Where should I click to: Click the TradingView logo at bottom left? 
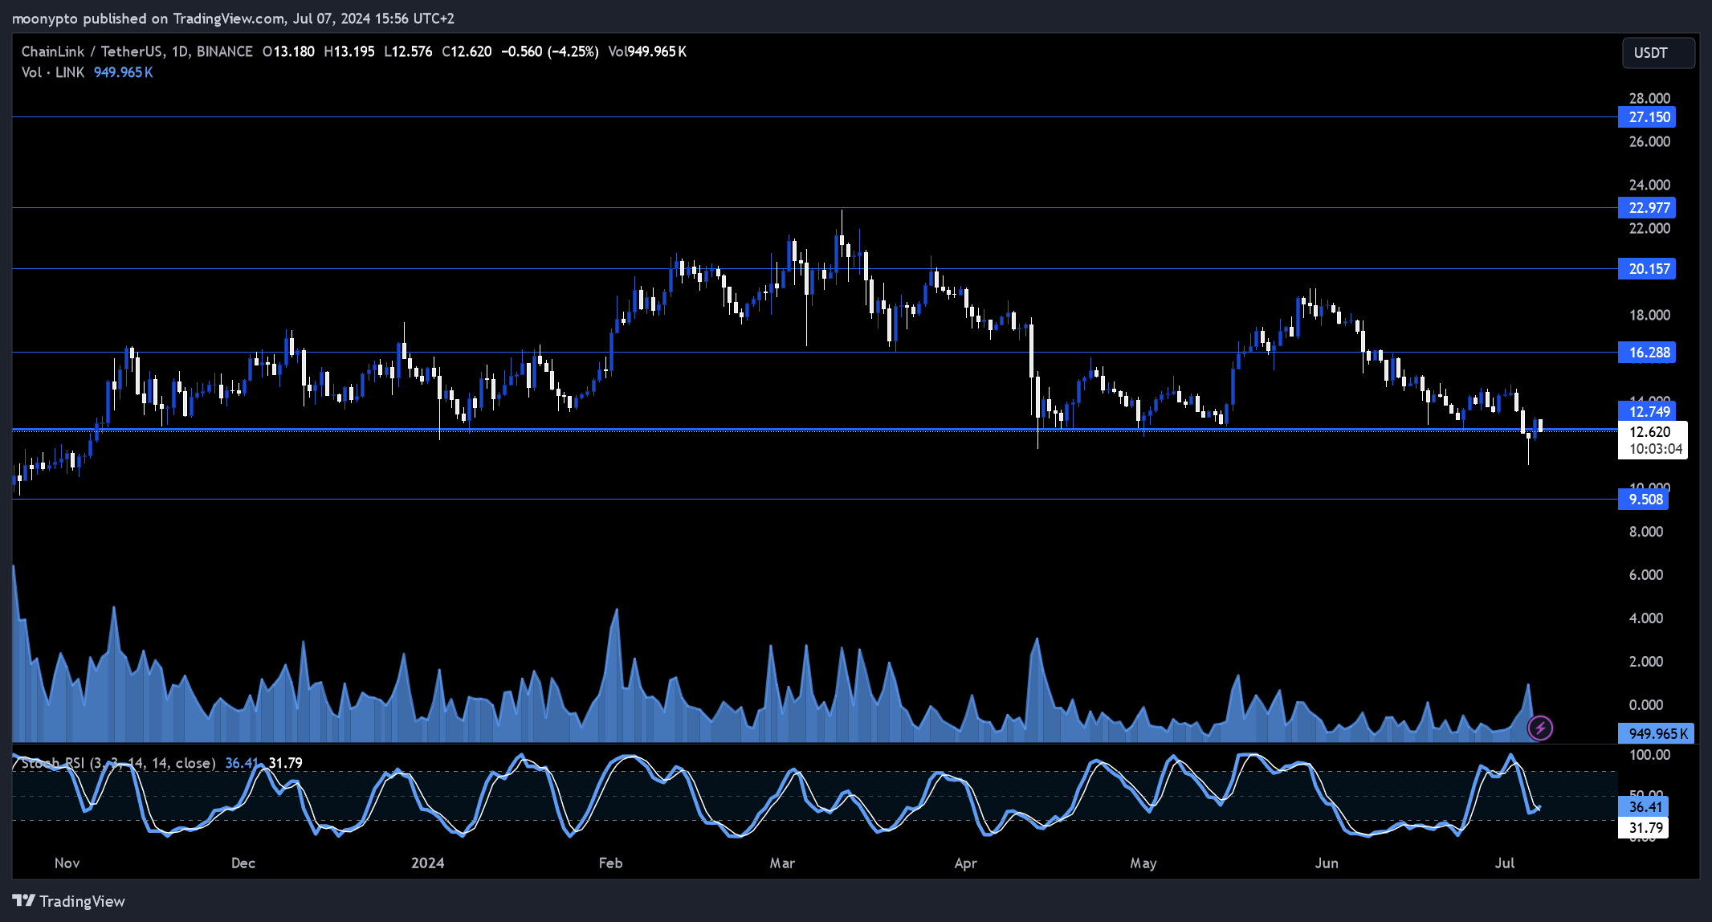pyautogui.click(x=69, y=901)
